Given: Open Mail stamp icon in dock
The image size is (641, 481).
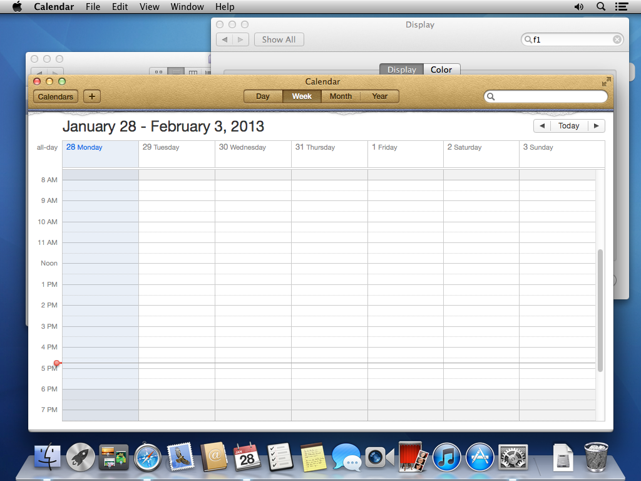Looking at the screenshot, I should click(180, 457).
